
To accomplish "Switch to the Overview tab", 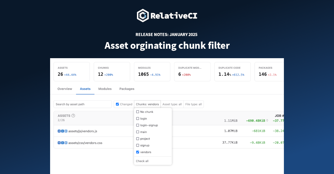I will [65, 89].
